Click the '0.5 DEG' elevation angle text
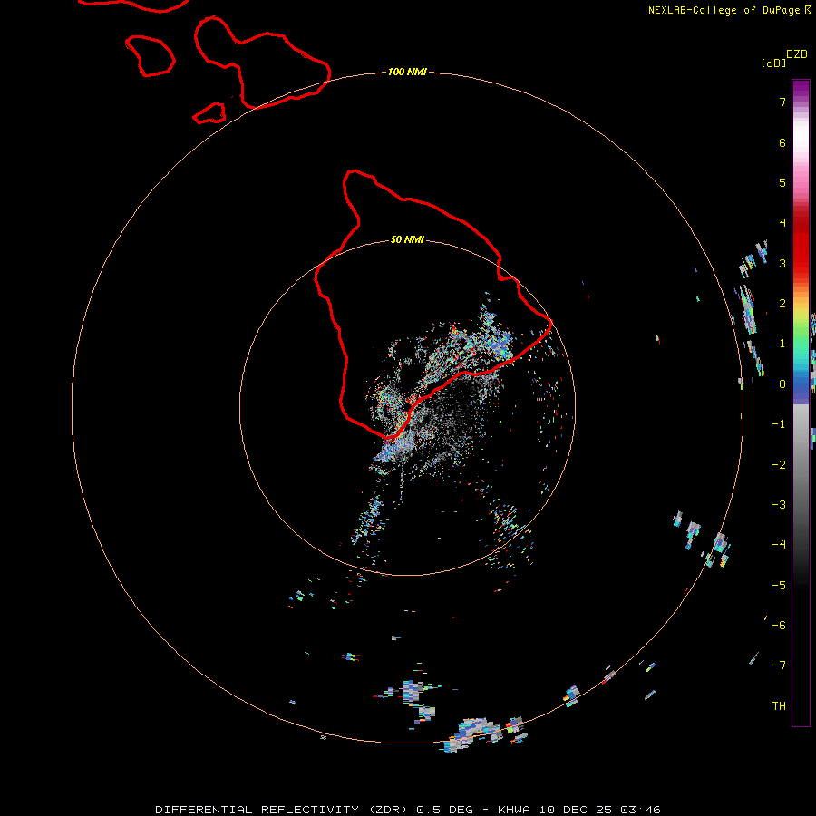The height and width of the screenshot is (816, 816). [444, 810]
